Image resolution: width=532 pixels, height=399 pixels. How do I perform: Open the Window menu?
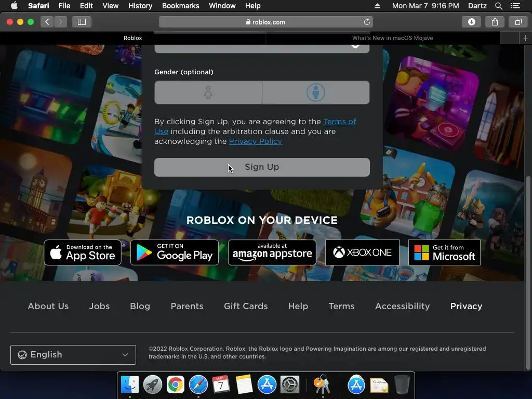coord(222,6)
